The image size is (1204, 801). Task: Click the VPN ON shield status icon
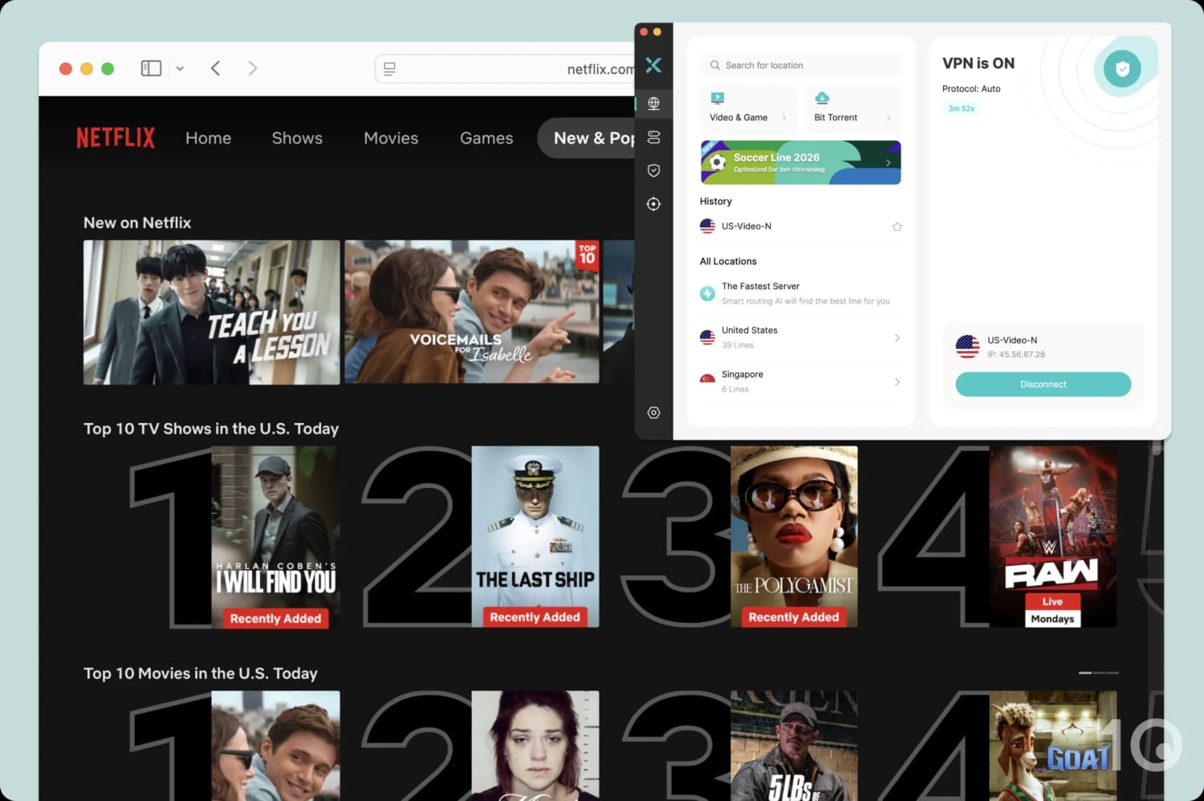[1122, 69]
